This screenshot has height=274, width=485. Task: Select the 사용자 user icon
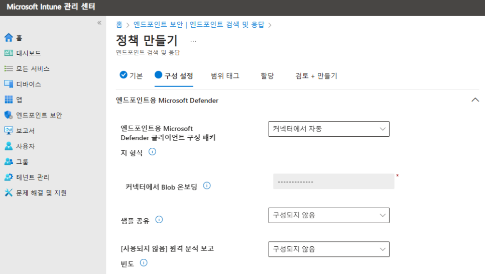pyautogui.click(x=9, y=146)
